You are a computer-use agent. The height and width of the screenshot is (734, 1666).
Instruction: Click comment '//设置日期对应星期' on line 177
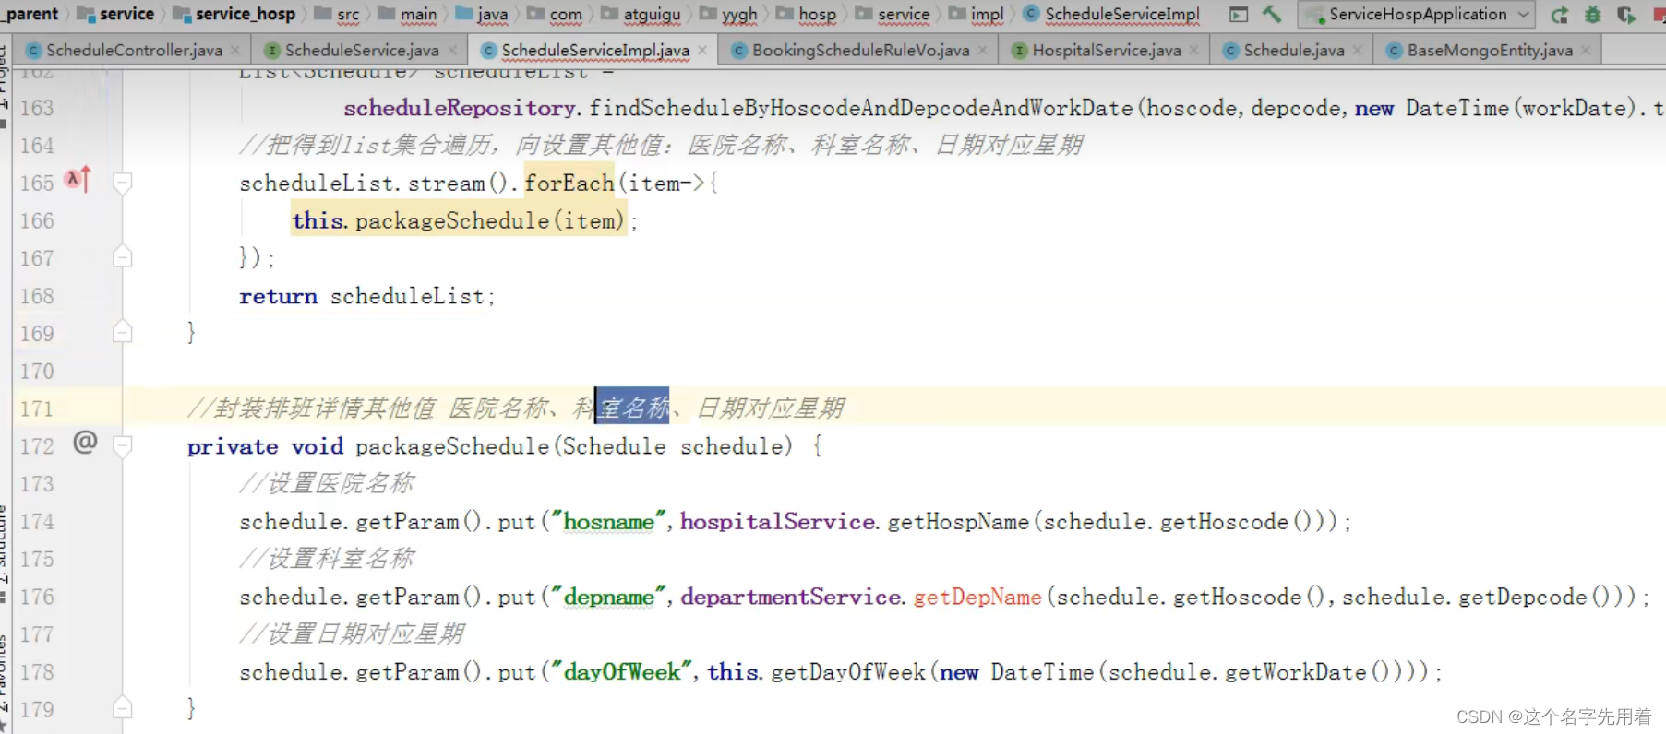[x=352, y=633]
